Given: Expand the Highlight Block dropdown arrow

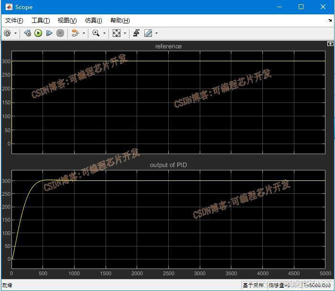Looking at the screenshot, I should click(x=84, y=33).
